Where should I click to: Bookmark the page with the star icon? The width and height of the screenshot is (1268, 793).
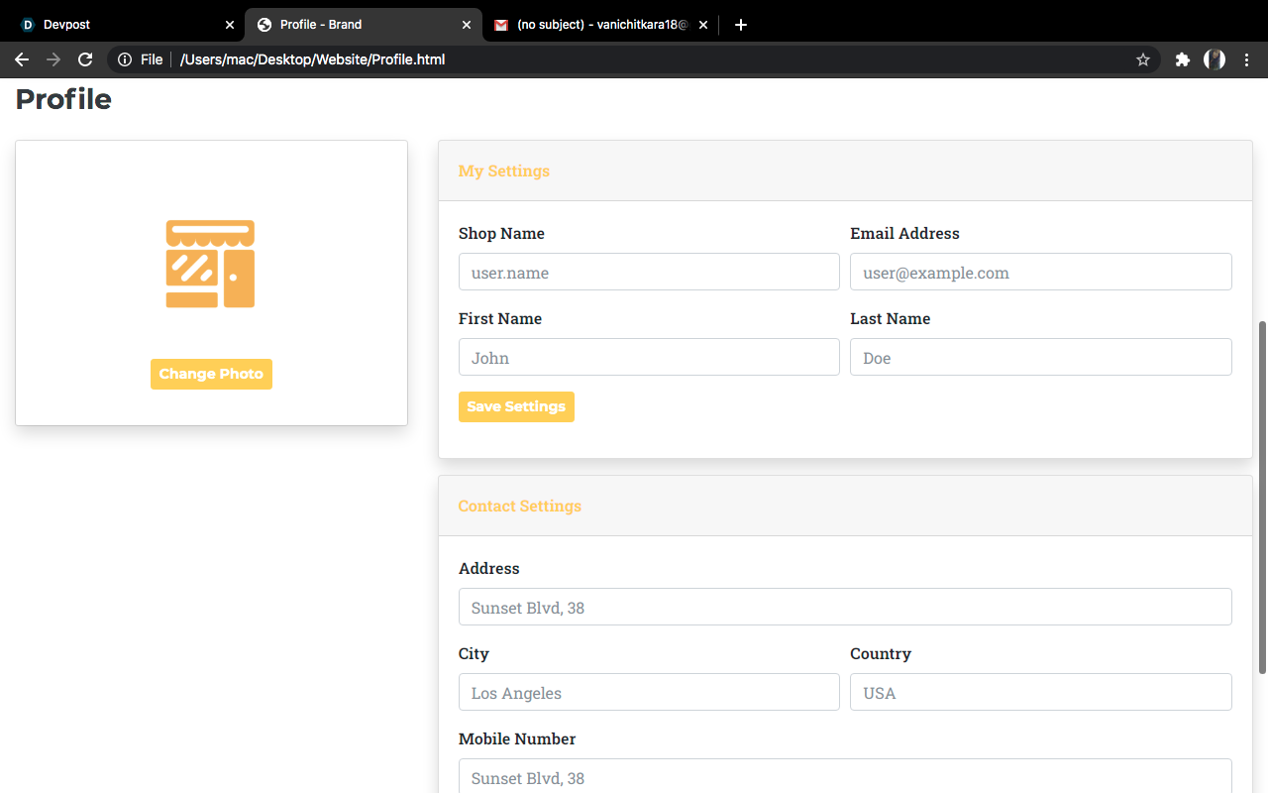pyautogui.click(x=1142, y=58)
